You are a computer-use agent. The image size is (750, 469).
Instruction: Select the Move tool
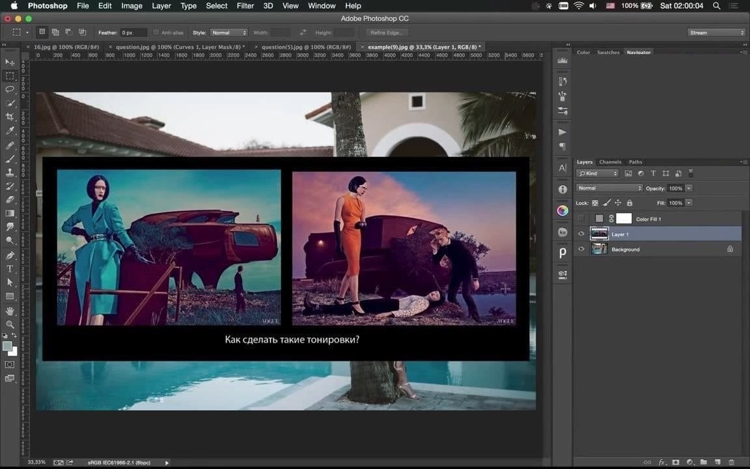point(10,63)
